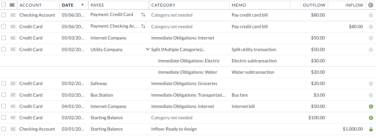This screenshot has width=376, height=138.
Task: Click the lock icon on $1,000.00 Starting Balance row
Action: click(x=371, y=129)
